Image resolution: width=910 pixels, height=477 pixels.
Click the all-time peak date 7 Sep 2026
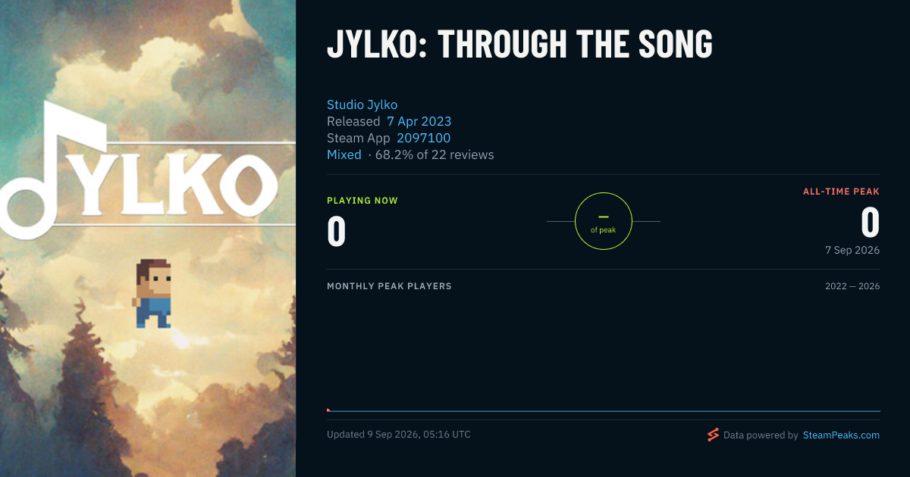click(x=853, y=250)
